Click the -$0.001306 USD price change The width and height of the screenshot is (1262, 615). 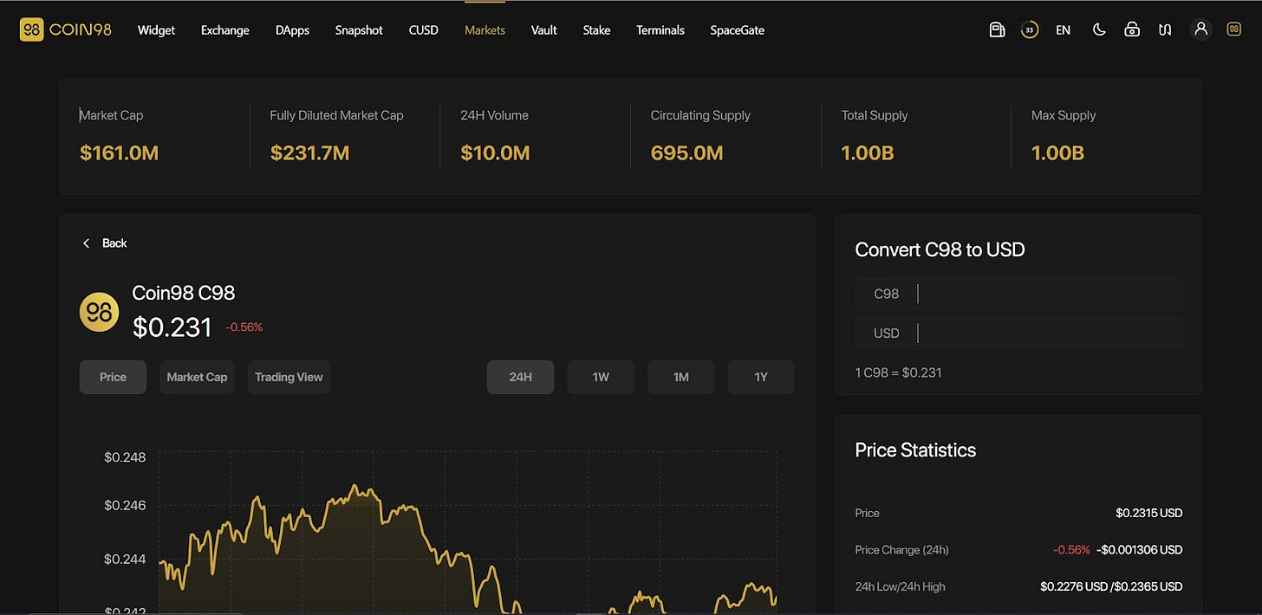[1139, 550]
